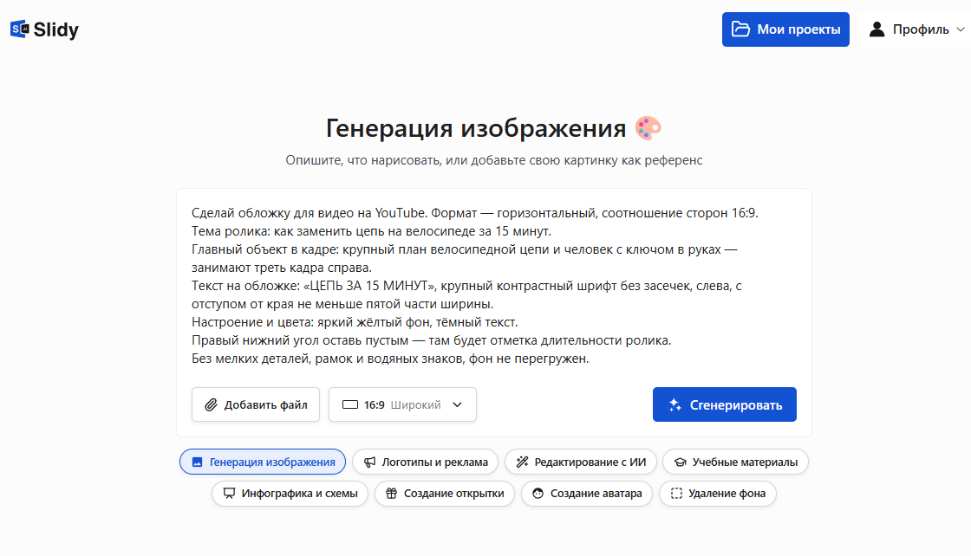Click megaphone icon in Логотипы и реклама

coord(369,462)
